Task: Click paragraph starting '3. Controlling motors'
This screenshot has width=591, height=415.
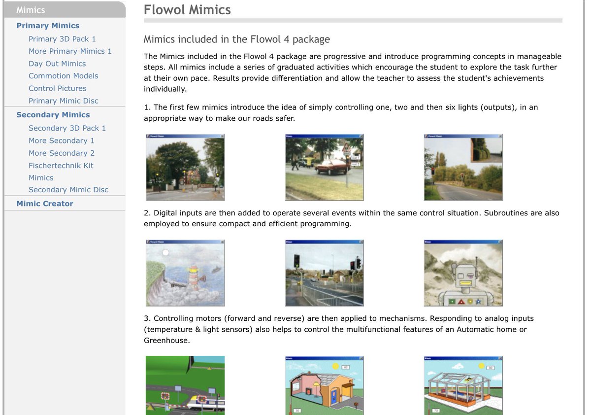Action: tap(339, 329)
